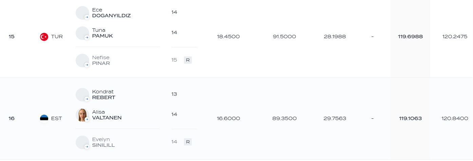Open the arrow badge on Tuna Pamuk's avatar

pyautogui.click(x=87, y=37)
